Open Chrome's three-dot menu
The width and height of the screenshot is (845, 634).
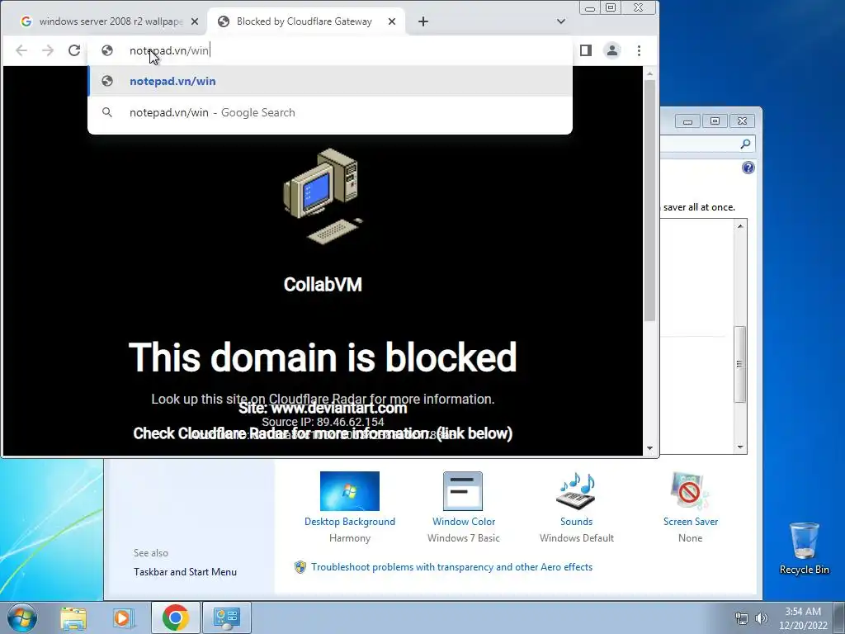(640, 50)
